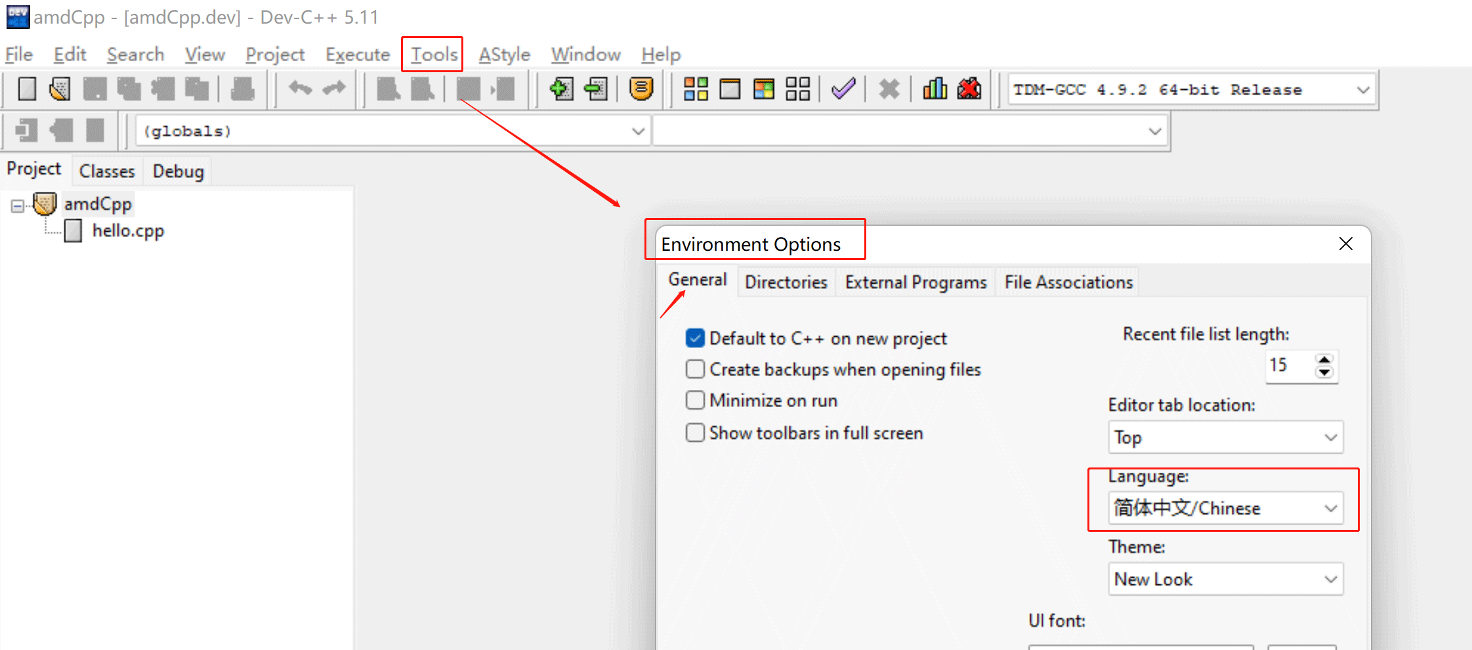
Task: Uncheck Default to C++ on new project
Action: (x=695, y=338)
